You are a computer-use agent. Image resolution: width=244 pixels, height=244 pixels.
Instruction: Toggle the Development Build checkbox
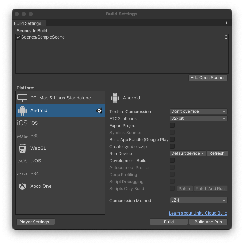[x=172, y=160]
